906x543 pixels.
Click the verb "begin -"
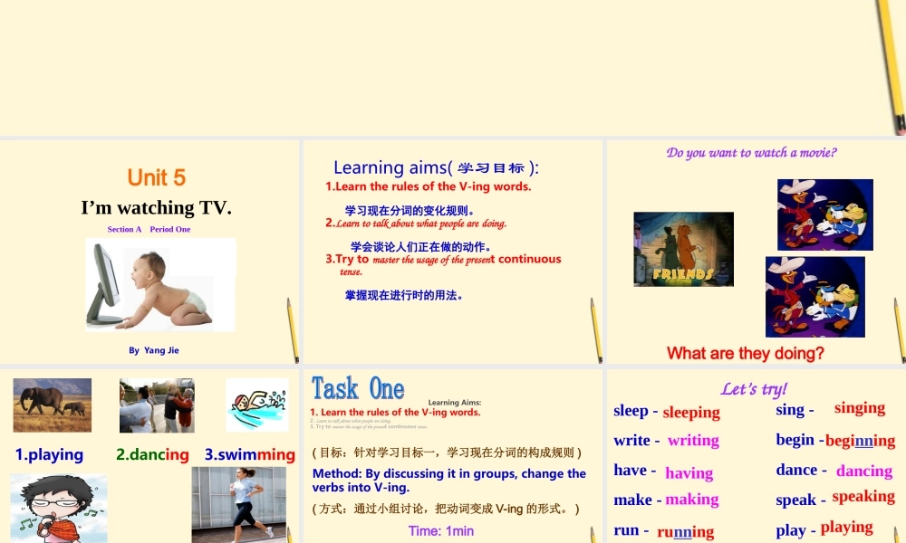[x=800, y=441]
